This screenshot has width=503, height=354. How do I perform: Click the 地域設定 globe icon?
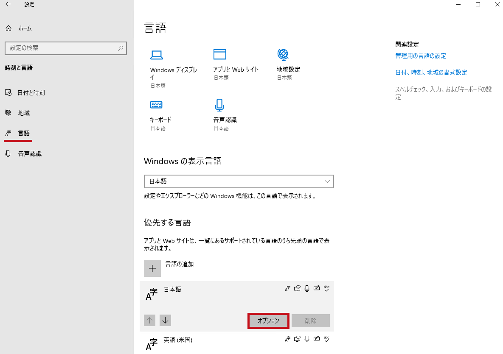coord(283,54)
